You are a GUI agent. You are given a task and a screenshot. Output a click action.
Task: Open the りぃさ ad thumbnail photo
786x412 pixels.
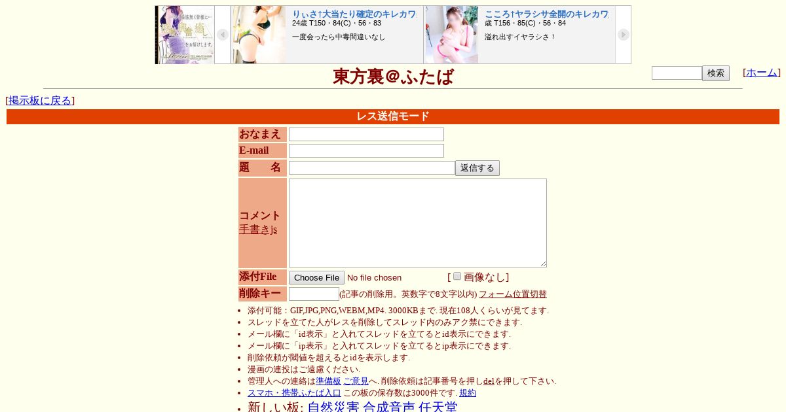click(x=259, y=35)
